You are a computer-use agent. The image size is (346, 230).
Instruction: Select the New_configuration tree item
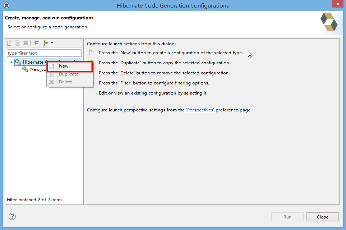click(38, 69)
